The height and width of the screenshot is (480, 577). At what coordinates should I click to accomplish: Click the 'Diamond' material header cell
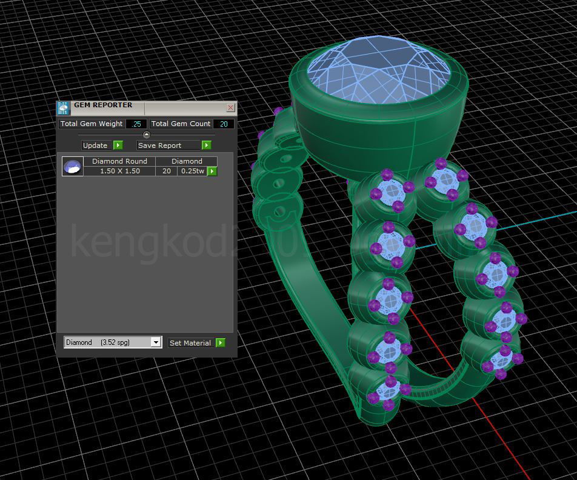coord(187,161)
